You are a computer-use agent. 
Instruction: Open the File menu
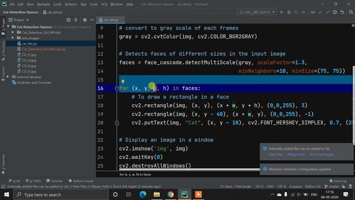tap(12, 4)
